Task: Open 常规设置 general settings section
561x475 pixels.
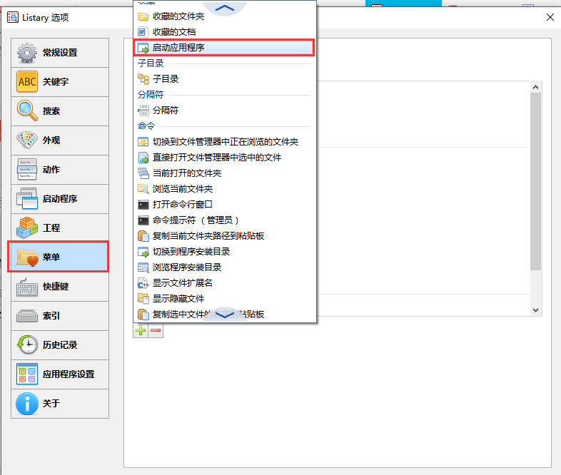Action: (x=60, y=53)
